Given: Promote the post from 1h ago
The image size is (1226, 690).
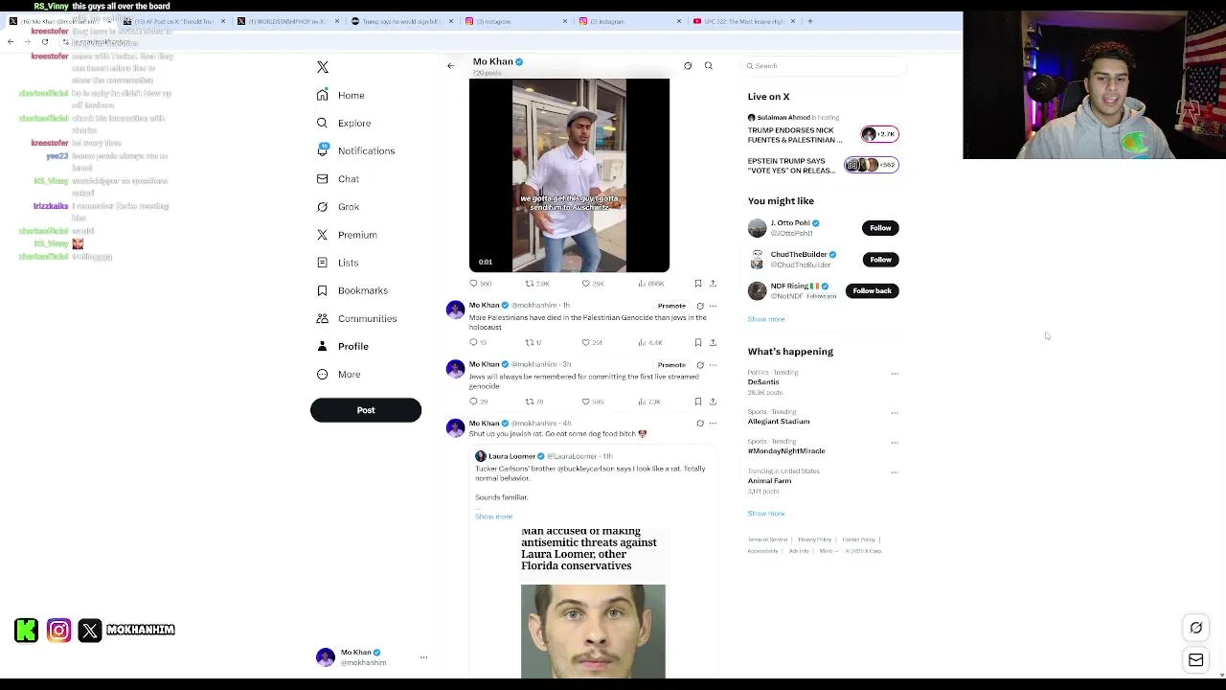Looking at the screenshot, I should [671, 306].
